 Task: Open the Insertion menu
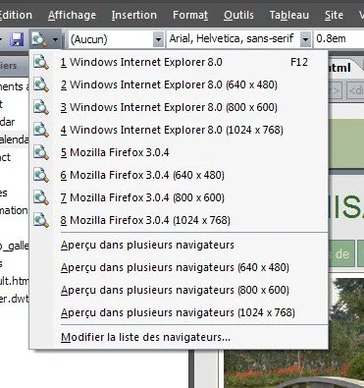(134, 15)
